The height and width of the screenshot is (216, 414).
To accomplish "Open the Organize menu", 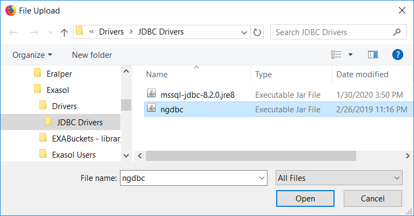I will coord(32,55).
